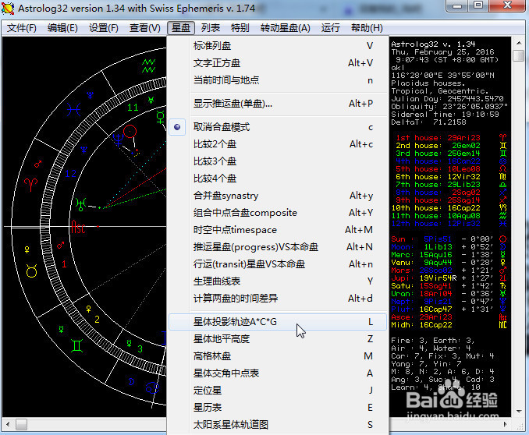Open 太阳系星体轨道图

pyautogui.click(x=278, y=425)
